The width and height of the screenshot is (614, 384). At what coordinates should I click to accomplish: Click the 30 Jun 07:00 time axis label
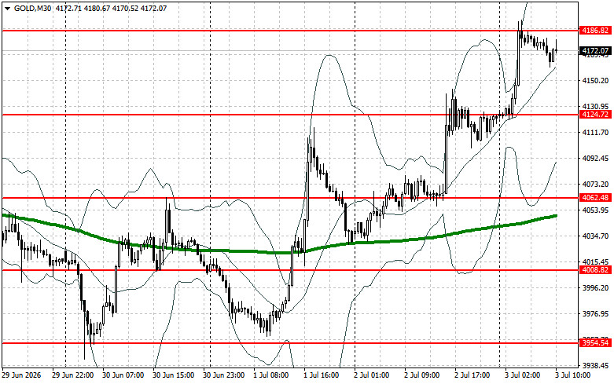123,375
